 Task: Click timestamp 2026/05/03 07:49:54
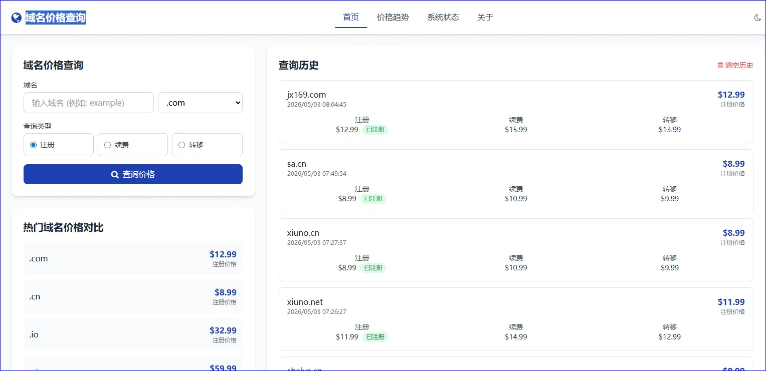click(x=317, y=174)
